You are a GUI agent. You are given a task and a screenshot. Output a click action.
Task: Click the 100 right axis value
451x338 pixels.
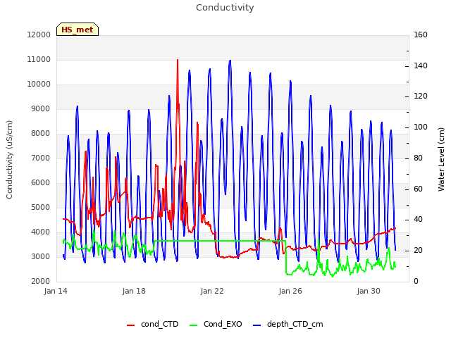(x=421, y=127)
